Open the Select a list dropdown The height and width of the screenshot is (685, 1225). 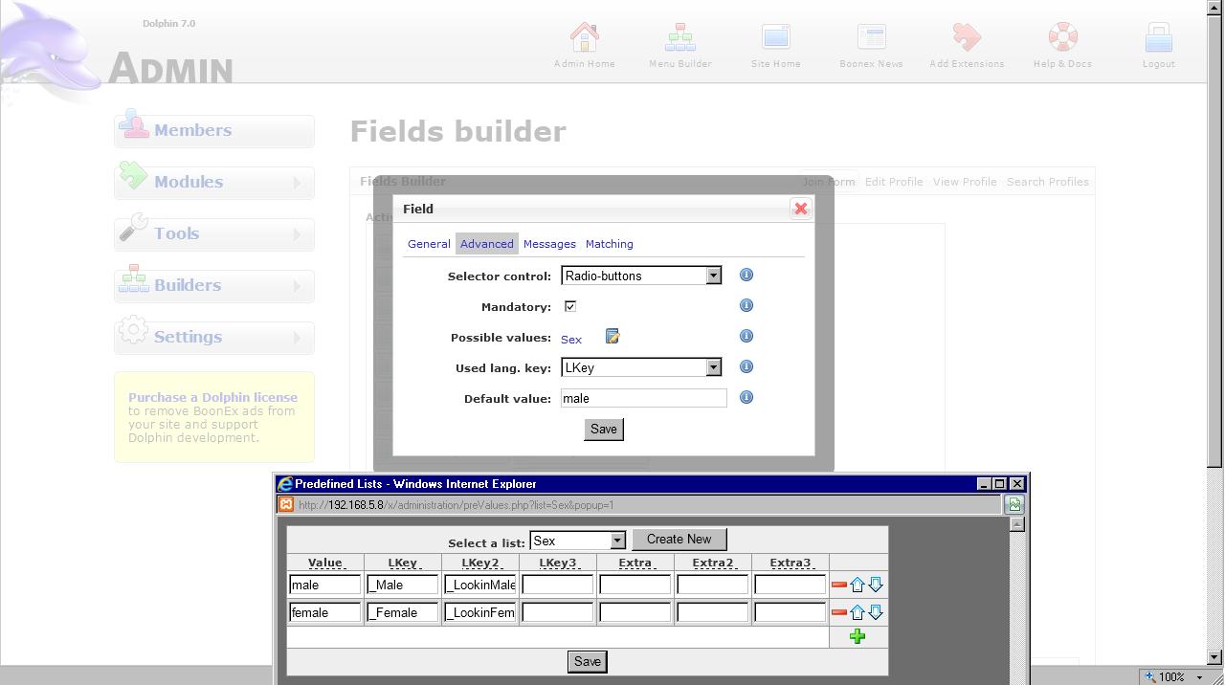coord(617,541)
